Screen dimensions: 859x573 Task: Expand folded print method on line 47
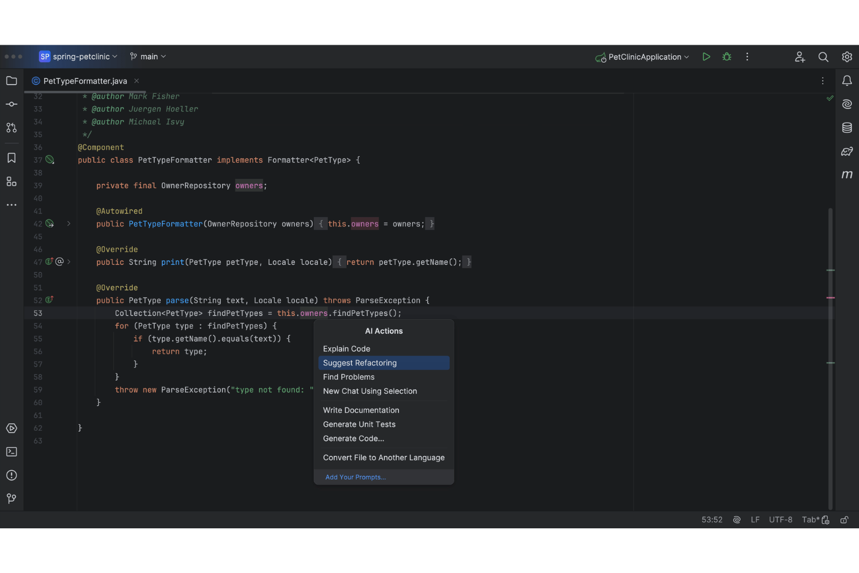[68, 262]
